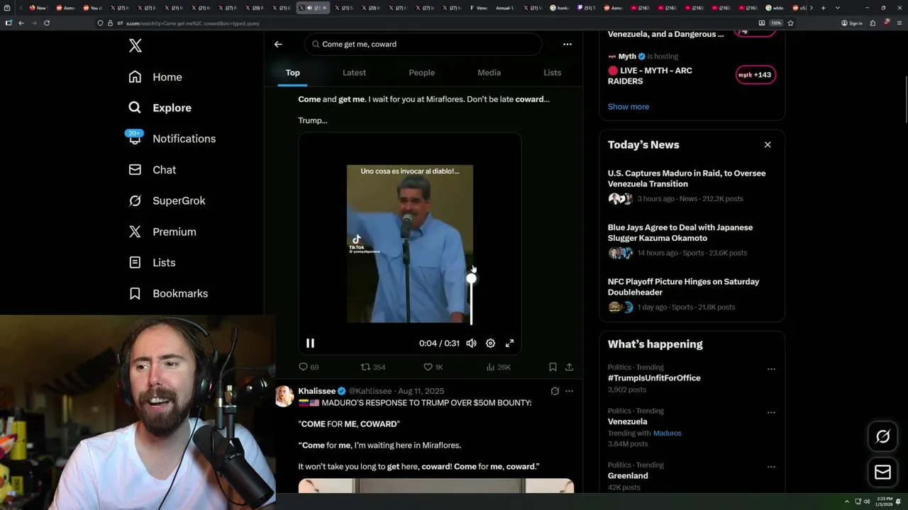Click Sign in in browser toolbar
Viewport: 908px width, 510px height.
852,23
